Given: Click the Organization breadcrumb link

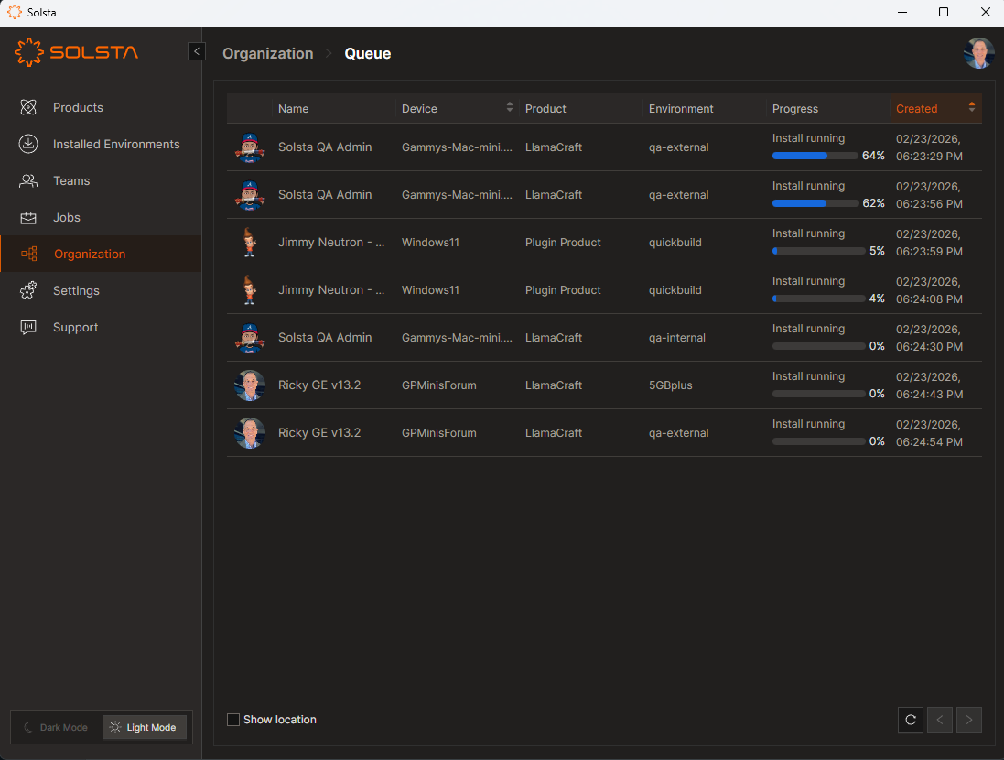Looking at the screenshot, I should pyautogui.click(x=267, y=53).
